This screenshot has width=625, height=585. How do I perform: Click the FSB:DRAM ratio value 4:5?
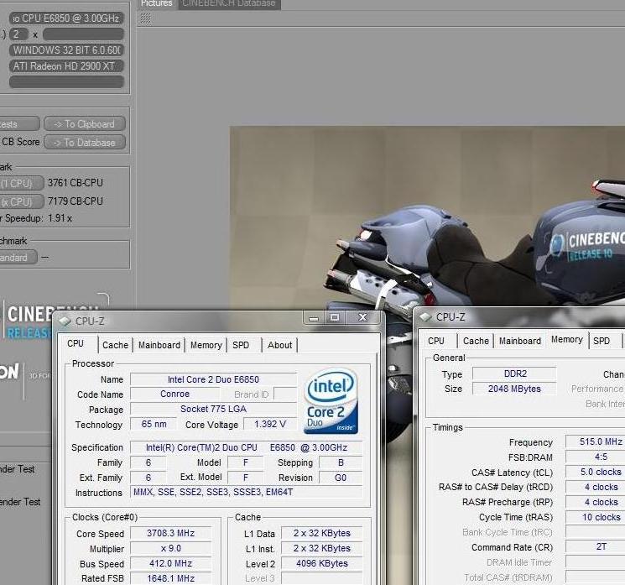tap(596, 457)
